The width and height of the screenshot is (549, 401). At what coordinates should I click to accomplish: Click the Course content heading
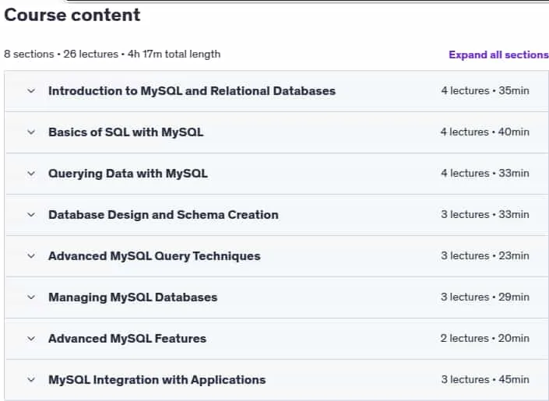coord(72,15)
